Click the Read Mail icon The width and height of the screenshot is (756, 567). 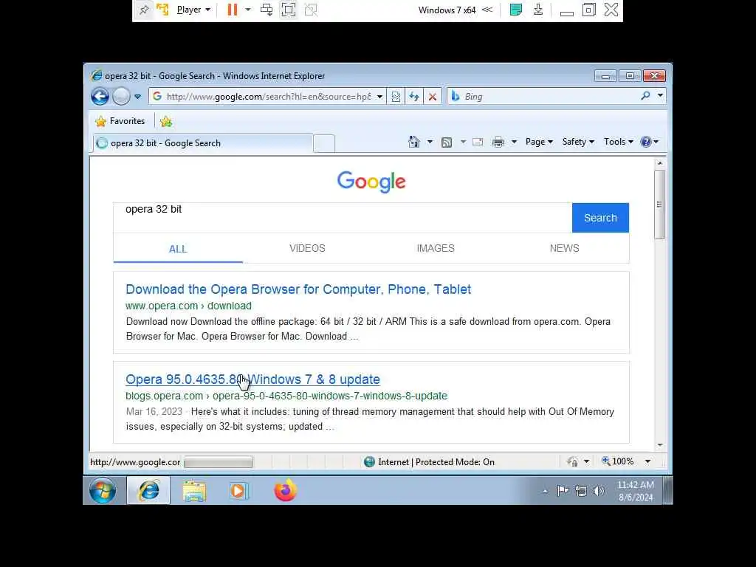[478, 142]
